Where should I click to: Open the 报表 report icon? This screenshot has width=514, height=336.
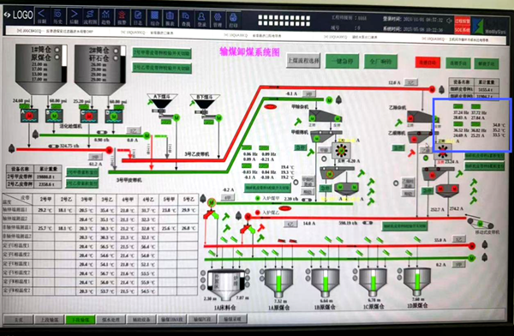click(170, 18)
